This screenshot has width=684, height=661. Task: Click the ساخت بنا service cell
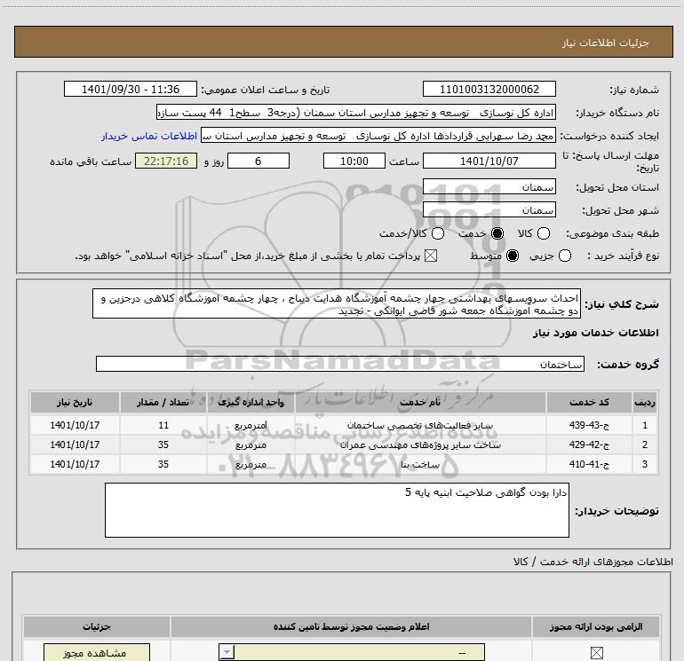coord(420,464)
